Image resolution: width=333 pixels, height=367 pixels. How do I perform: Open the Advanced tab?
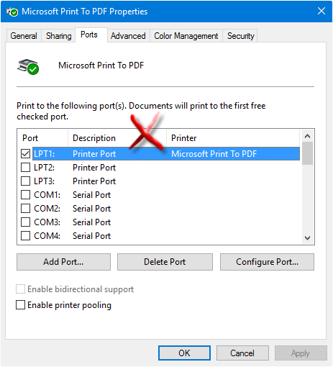128,36
